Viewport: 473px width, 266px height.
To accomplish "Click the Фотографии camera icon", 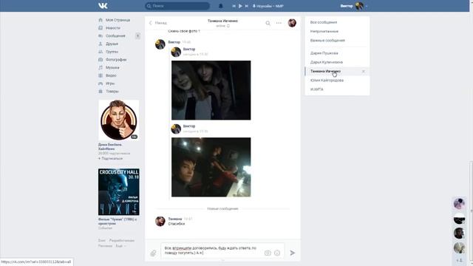I will (x=101, y=60).
